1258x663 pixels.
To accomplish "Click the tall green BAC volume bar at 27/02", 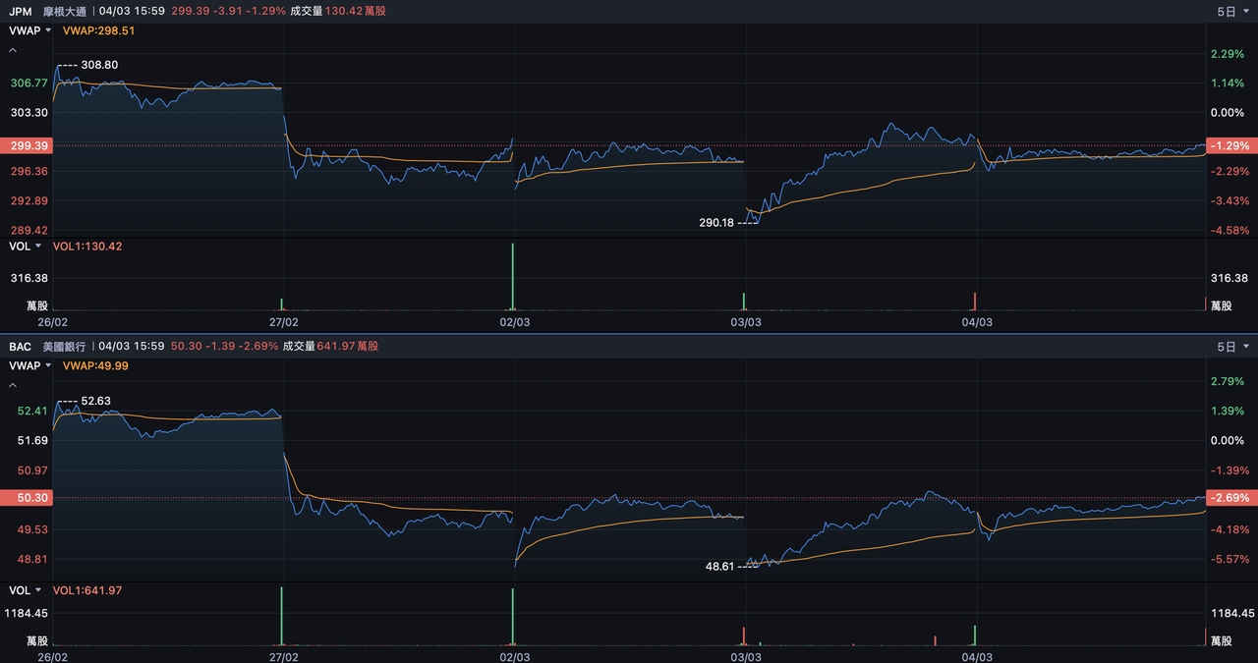I will tap(282, 616).
